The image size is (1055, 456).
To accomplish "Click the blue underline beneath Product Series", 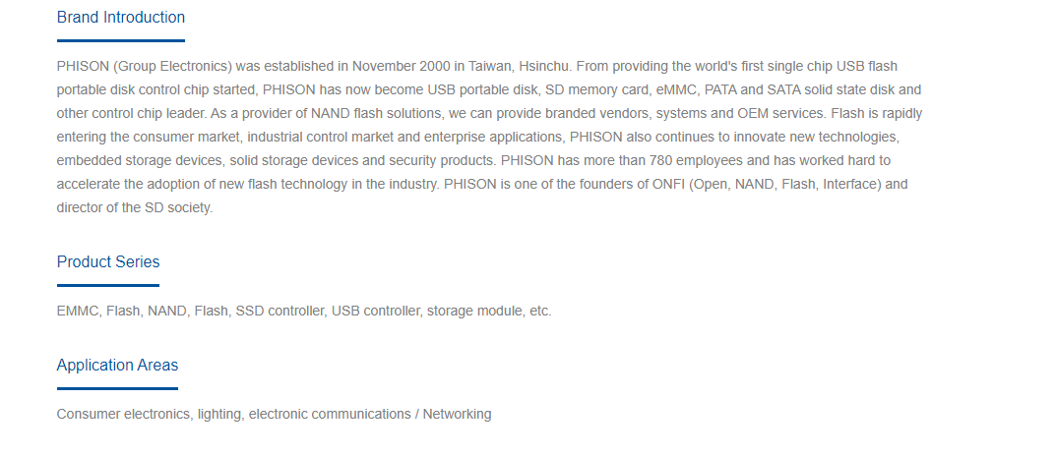I will click(107, 285).
